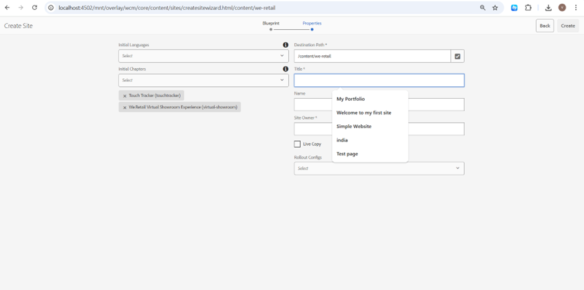This screenshot has height=290, width=584.
Task: Toggle the Live Copy checkbox
Action: 298,144
